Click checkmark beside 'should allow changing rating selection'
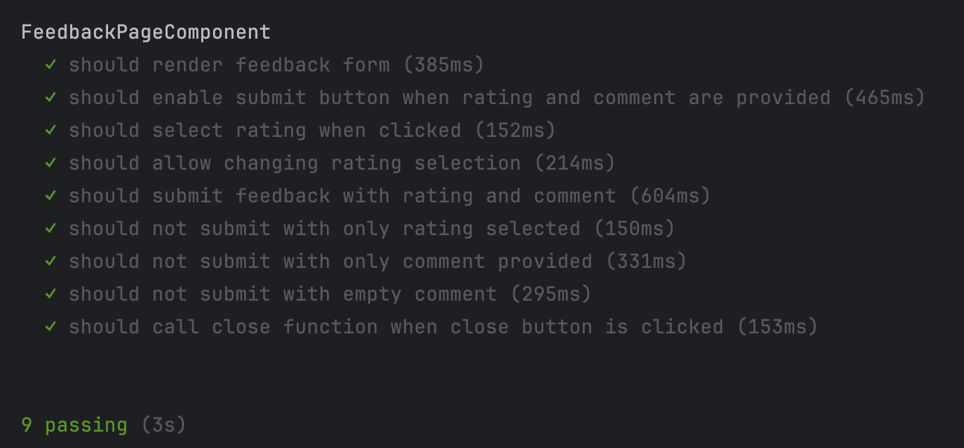 pos(51,163)
